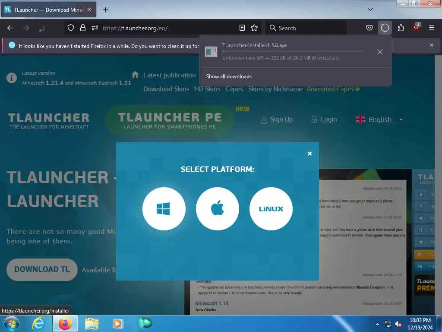Click the muted volume tray icon
The width and height of the screenshot is (442, 332).
[398, 324]
